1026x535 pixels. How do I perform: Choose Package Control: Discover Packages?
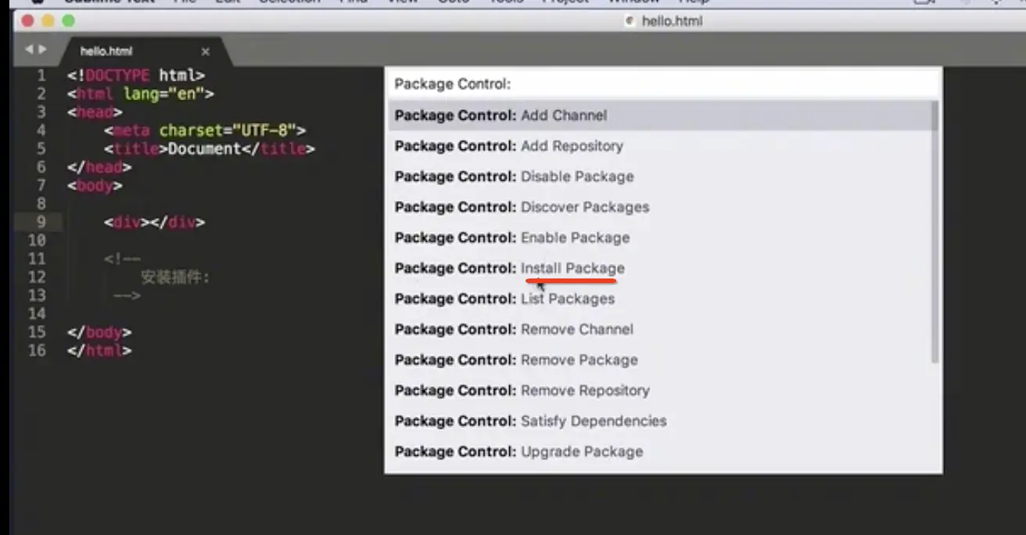tap(658, 206)
